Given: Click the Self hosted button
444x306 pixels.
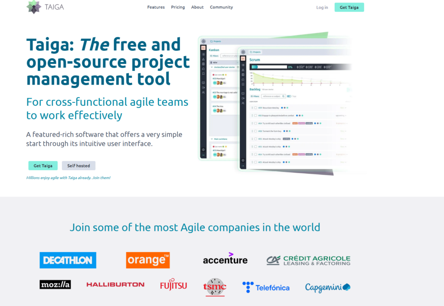Looking at the screenshot, I should point(78,166).
